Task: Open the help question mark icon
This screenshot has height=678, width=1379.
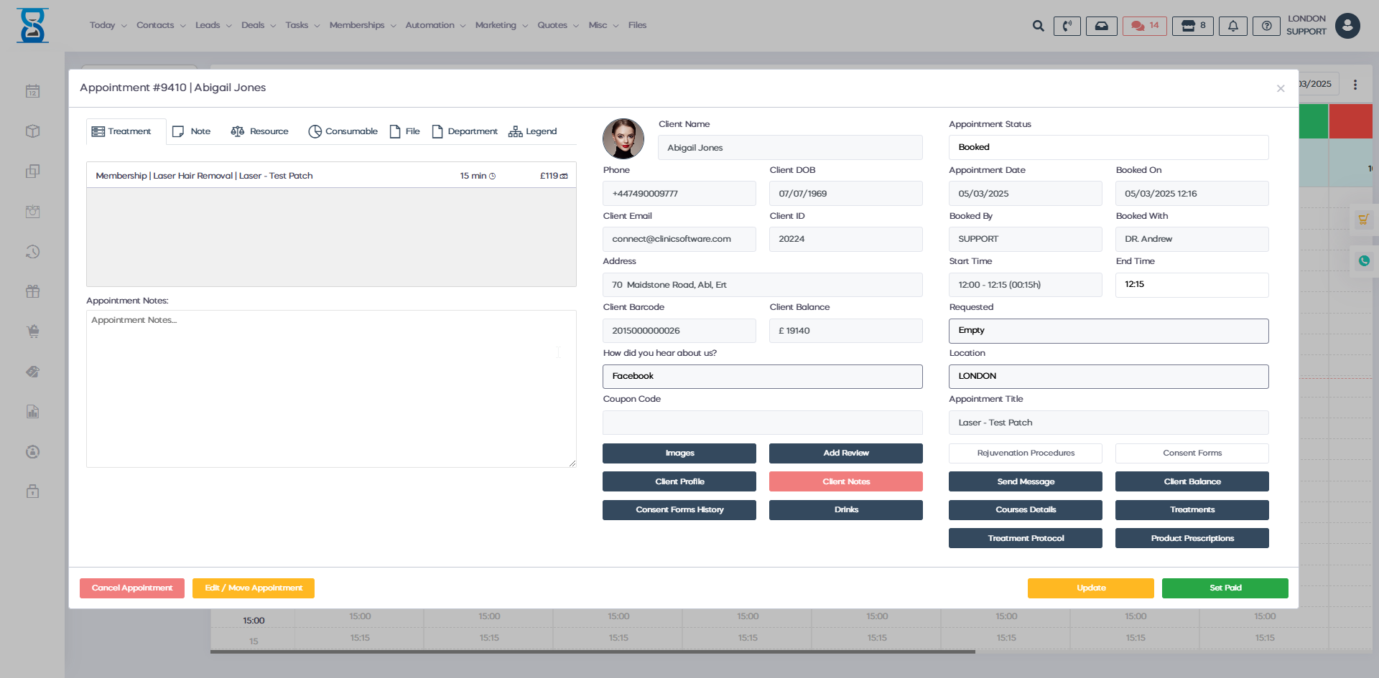Action: click(x=1266, y=26)
